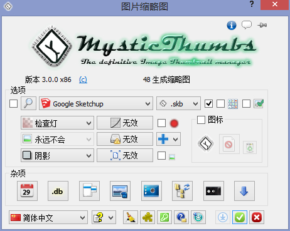Click the green checkmark image icon
Viewport: 290px width, 231px height.
tap(259, 103)
